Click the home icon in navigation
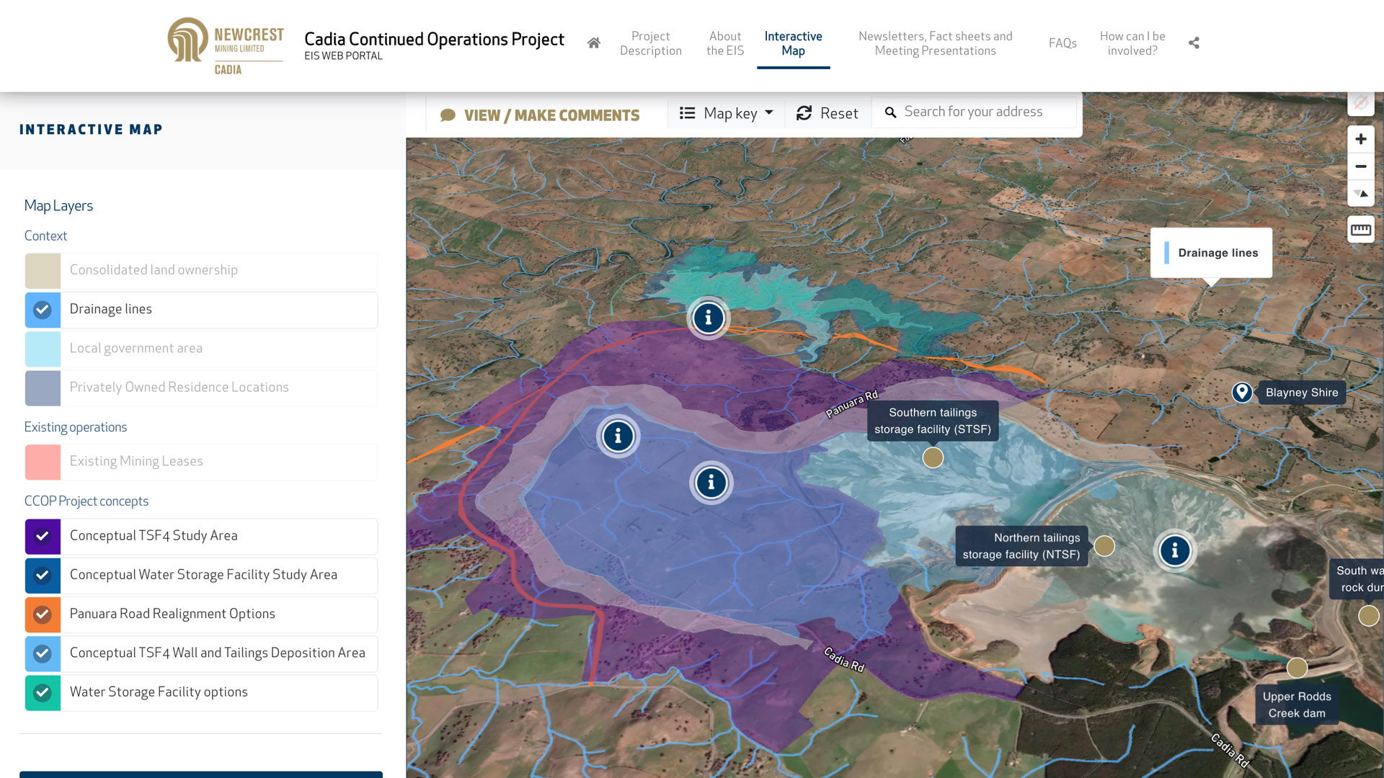 [593, 43]
